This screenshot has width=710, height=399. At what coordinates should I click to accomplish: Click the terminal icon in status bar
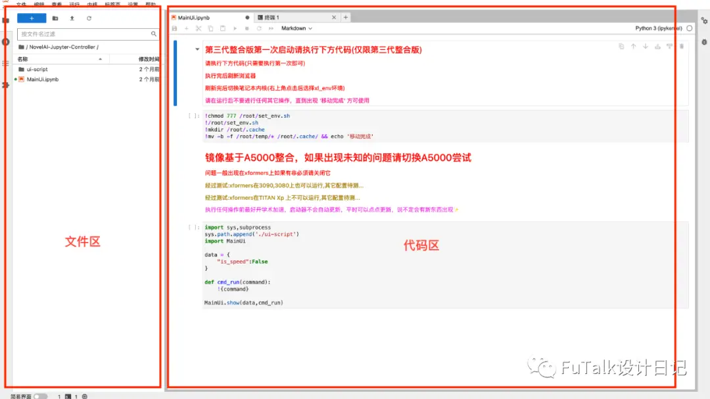(68, 396)
